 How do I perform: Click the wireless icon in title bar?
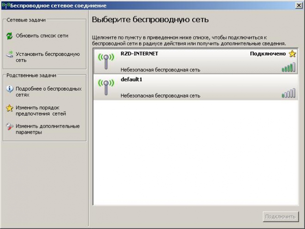(x=6, y=5)
